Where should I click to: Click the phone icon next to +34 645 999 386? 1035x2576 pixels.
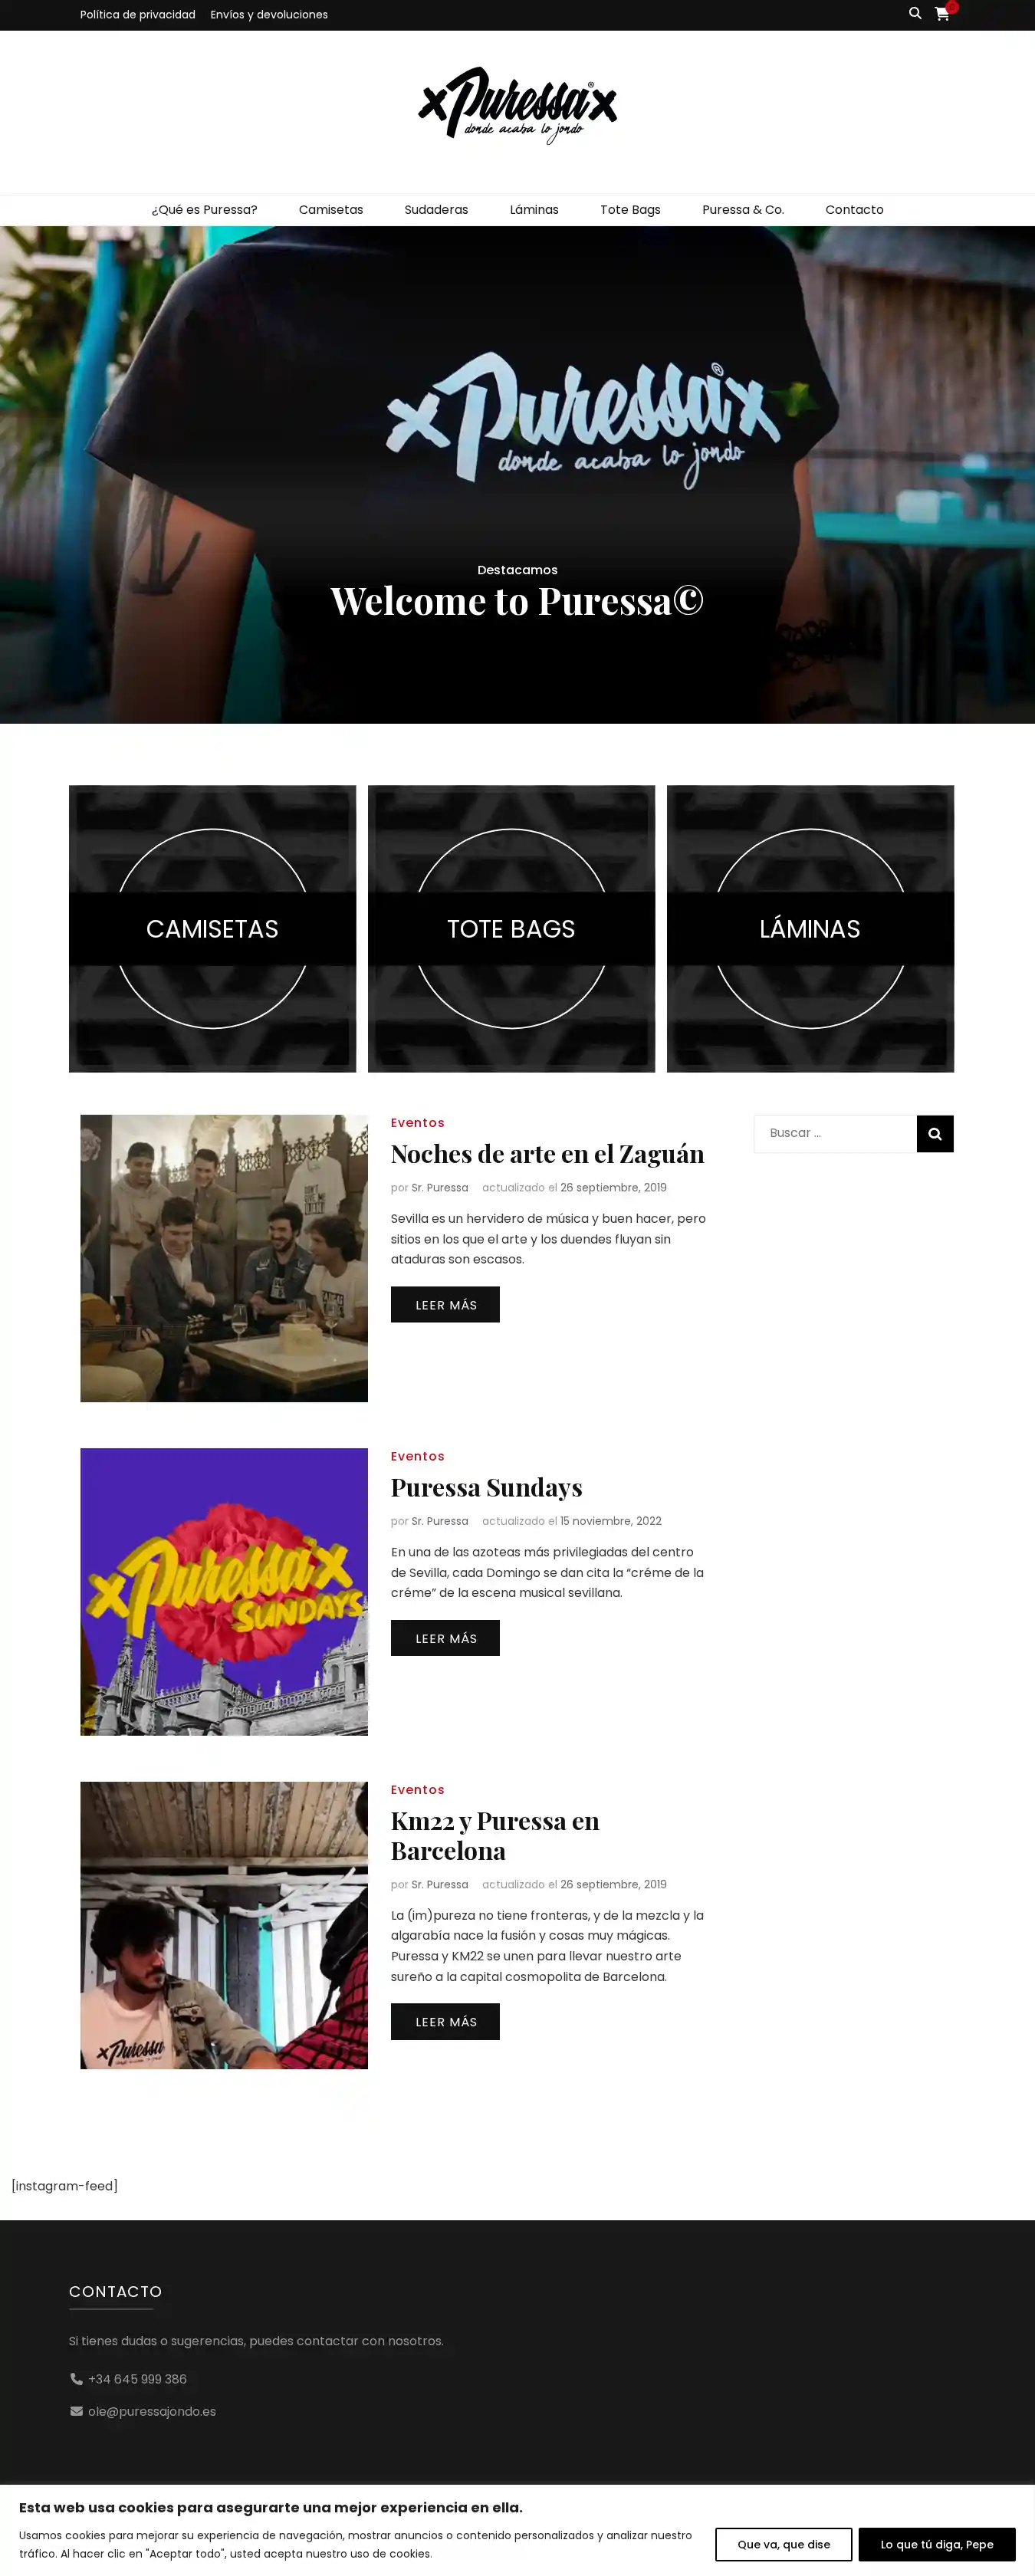tap(76, 2379)
